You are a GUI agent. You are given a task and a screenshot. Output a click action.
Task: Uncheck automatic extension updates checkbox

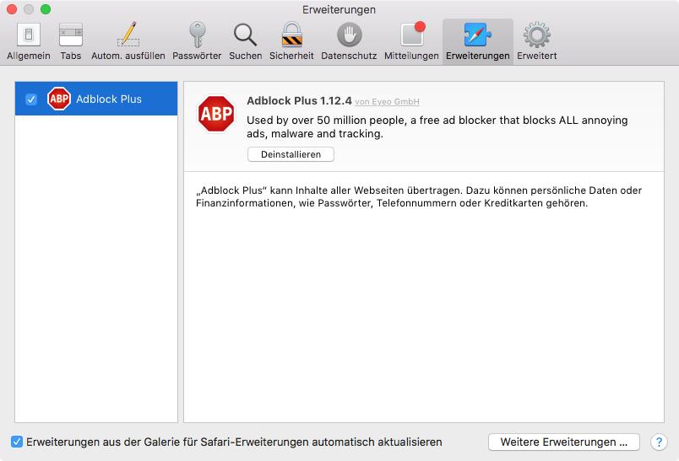17,442
